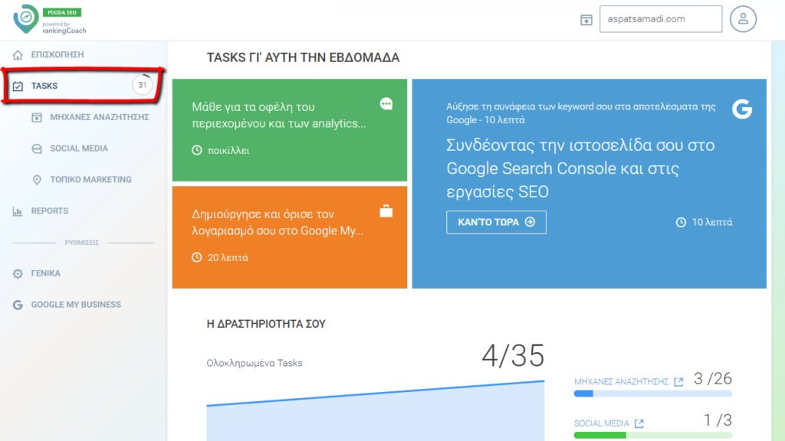Open the user profile avatar
This screenshot has width=785, height=441.
pos(743,19)
